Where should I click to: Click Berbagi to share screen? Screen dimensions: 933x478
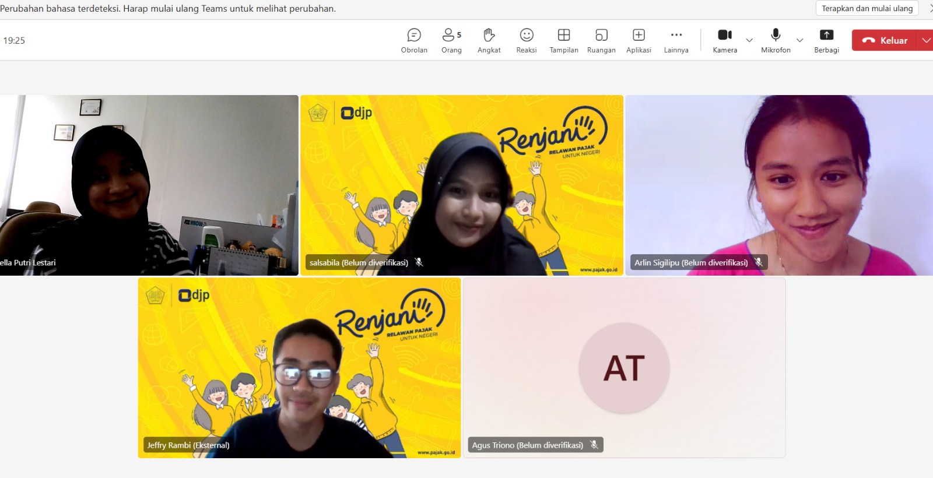coord(826,40)
